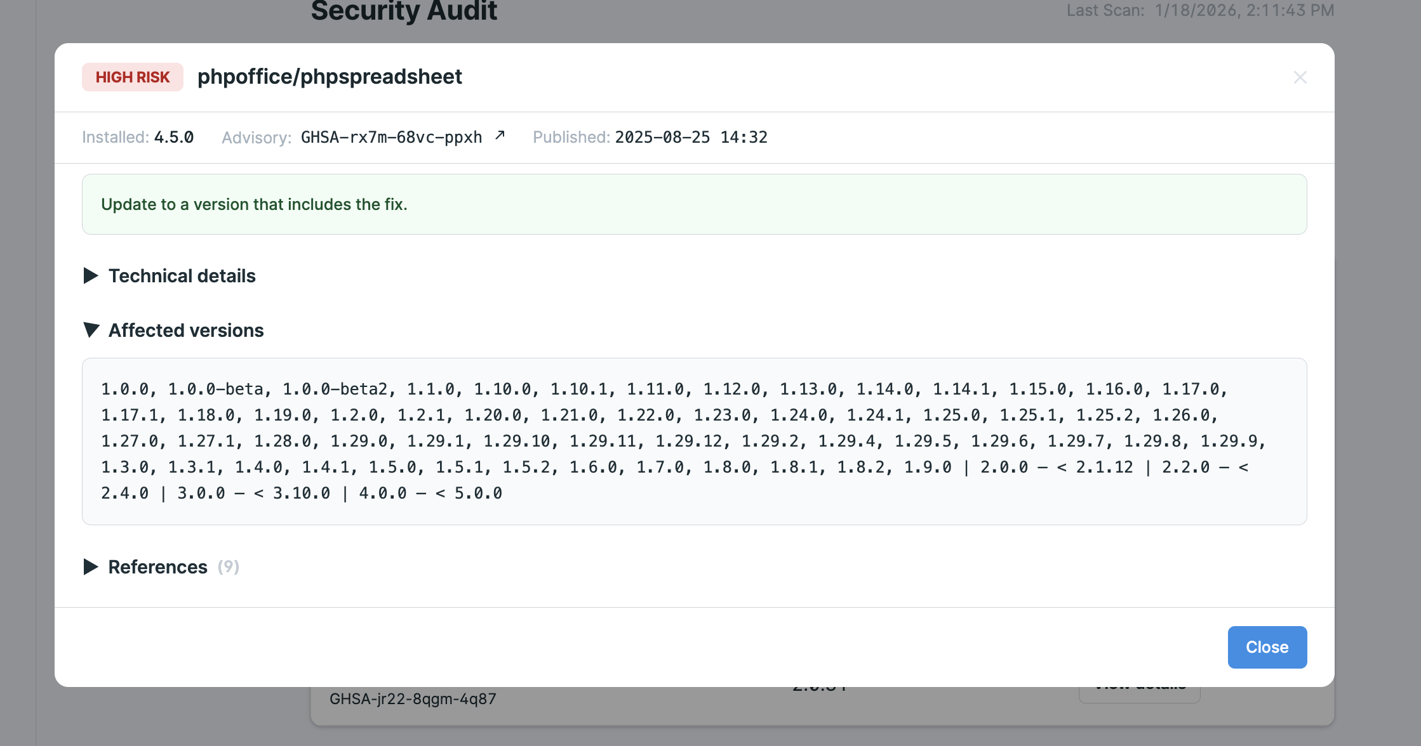Open advisory GHSA-rx7m-68vc-ppxh link
This screenshot has width=1421, height=746.
pos(391,137)
